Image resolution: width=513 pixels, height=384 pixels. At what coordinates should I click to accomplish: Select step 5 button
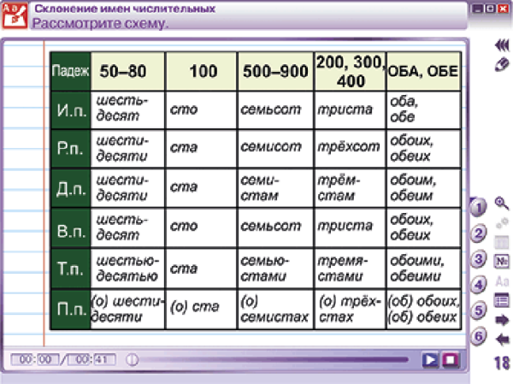(x=480, y=310)
